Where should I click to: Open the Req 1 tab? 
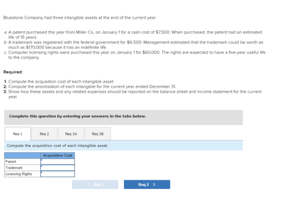[x=18, y=133]
